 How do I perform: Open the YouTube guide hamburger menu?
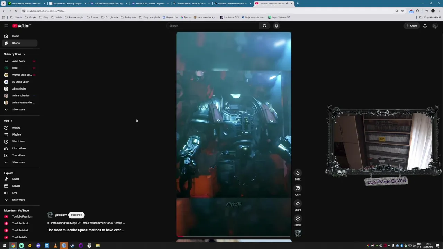pos(6,26)
